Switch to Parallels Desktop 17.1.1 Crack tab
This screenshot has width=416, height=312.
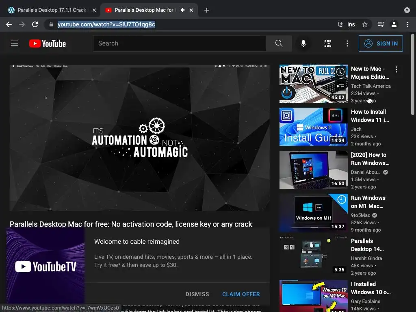tap(52, 10)
